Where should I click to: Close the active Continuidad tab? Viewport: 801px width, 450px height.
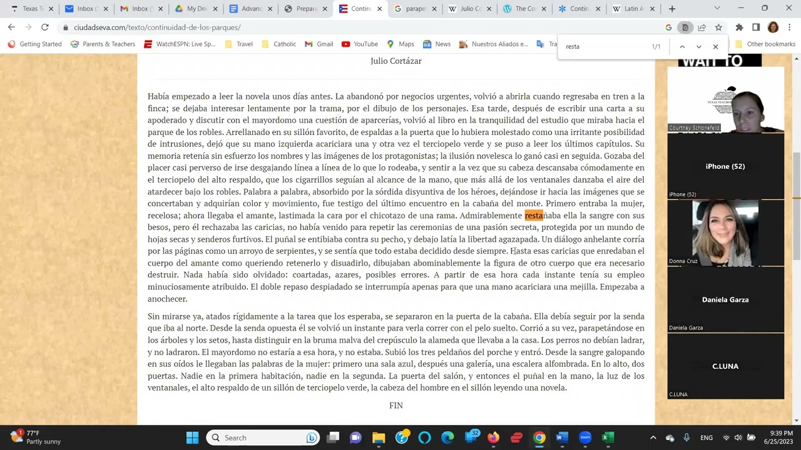click(x=379, y=9)
